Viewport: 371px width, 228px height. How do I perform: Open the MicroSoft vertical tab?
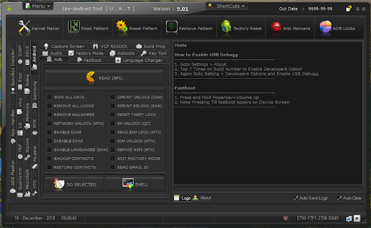[x=27, y=183]
